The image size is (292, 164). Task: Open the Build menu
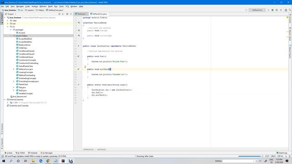pyautogui.click(x=51, y=6)
